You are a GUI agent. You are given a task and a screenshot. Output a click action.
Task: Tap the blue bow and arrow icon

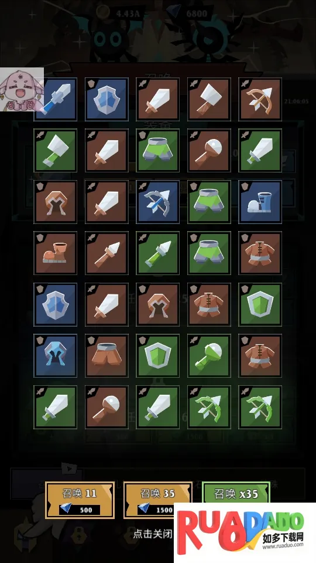[157, 202]
